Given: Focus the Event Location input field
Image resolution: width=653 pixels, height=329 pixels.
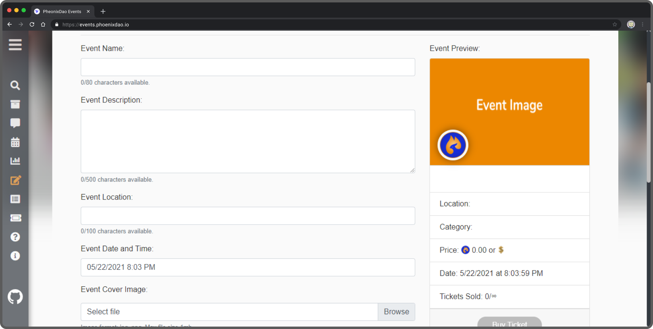Looking at the screenshot, I should pos(248,216).
